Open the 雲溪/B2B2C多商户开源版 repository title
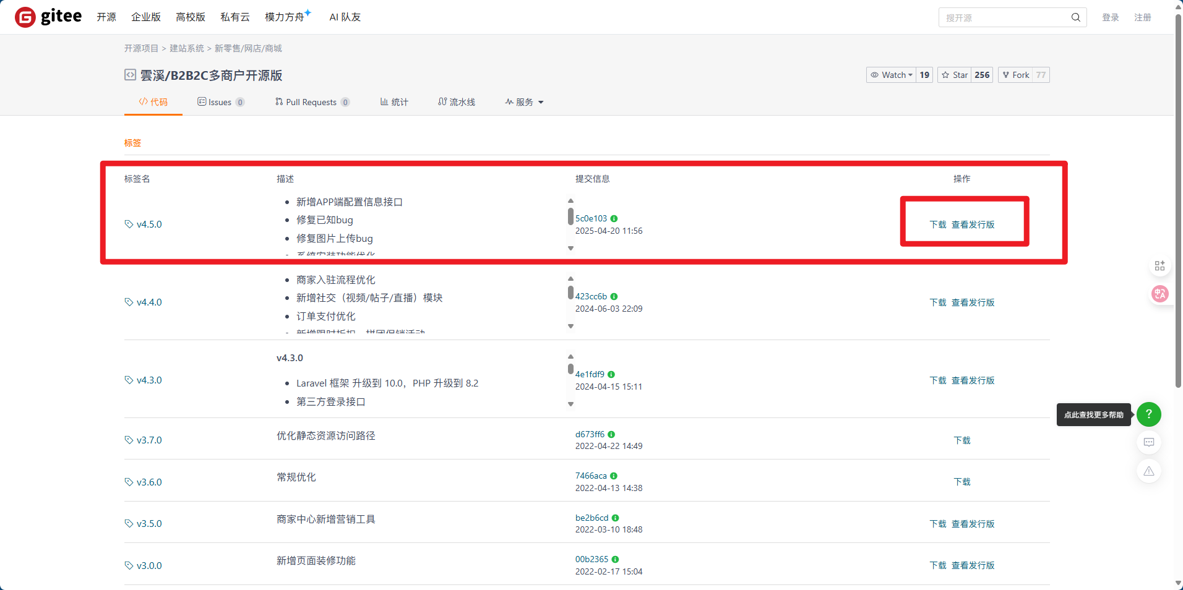1183x590 pixels. [211, 75]
